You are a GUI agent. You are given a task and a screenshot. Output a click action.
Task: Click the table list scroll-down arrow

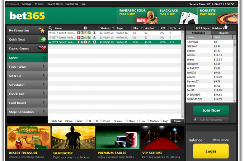click(183, 117)
